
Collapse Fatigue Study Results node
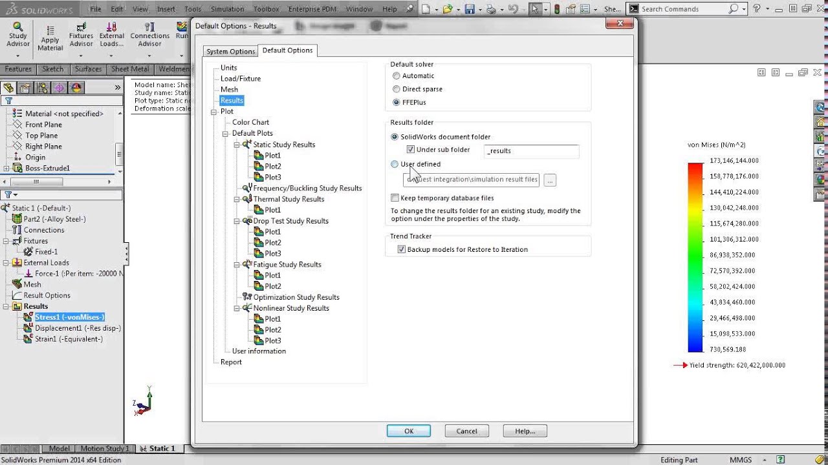point(237,264)
